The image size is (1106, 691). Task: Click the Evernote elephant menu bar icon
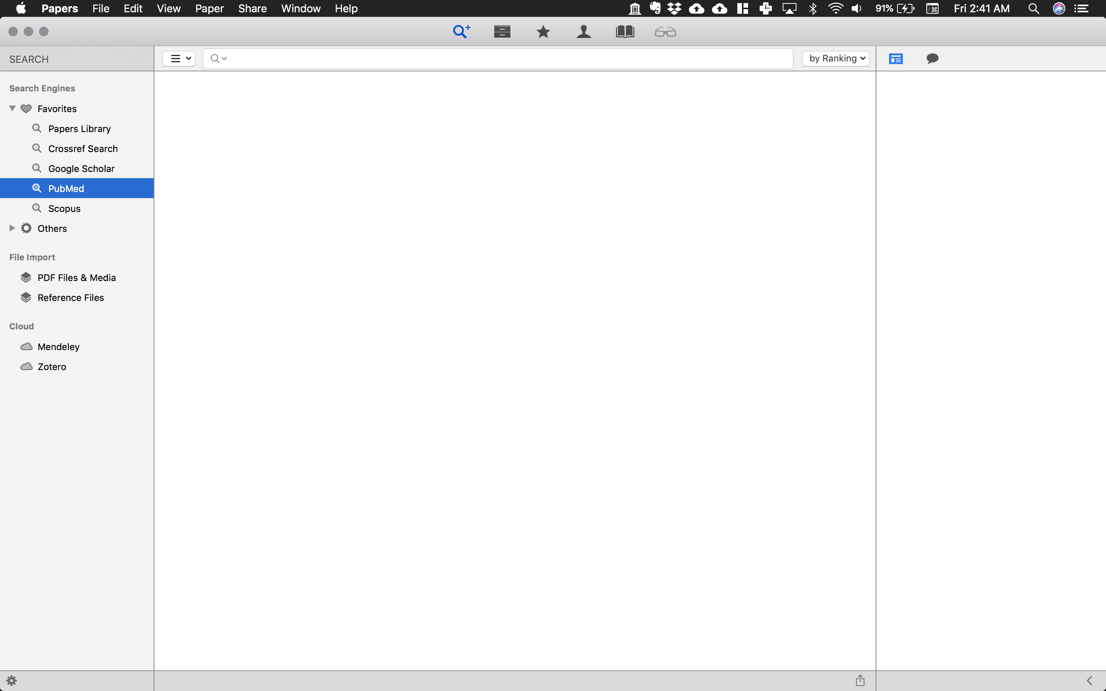[655, 8]
